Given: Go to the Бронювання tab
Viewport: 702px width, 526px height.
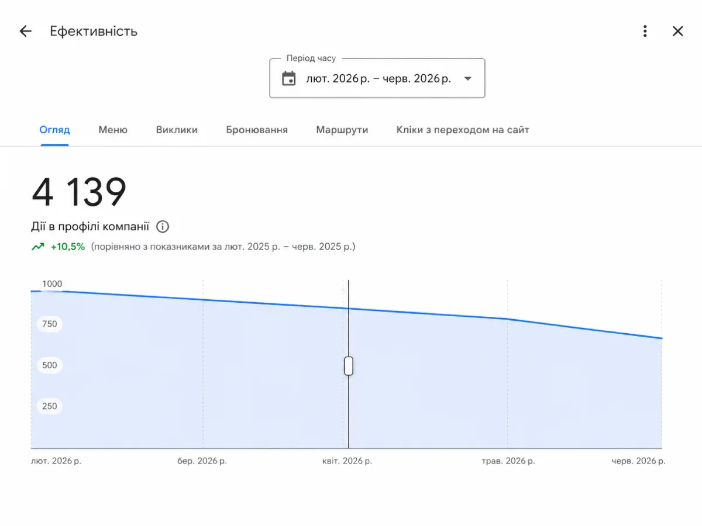Looking at the screenshot, I should tap(257, 130).
